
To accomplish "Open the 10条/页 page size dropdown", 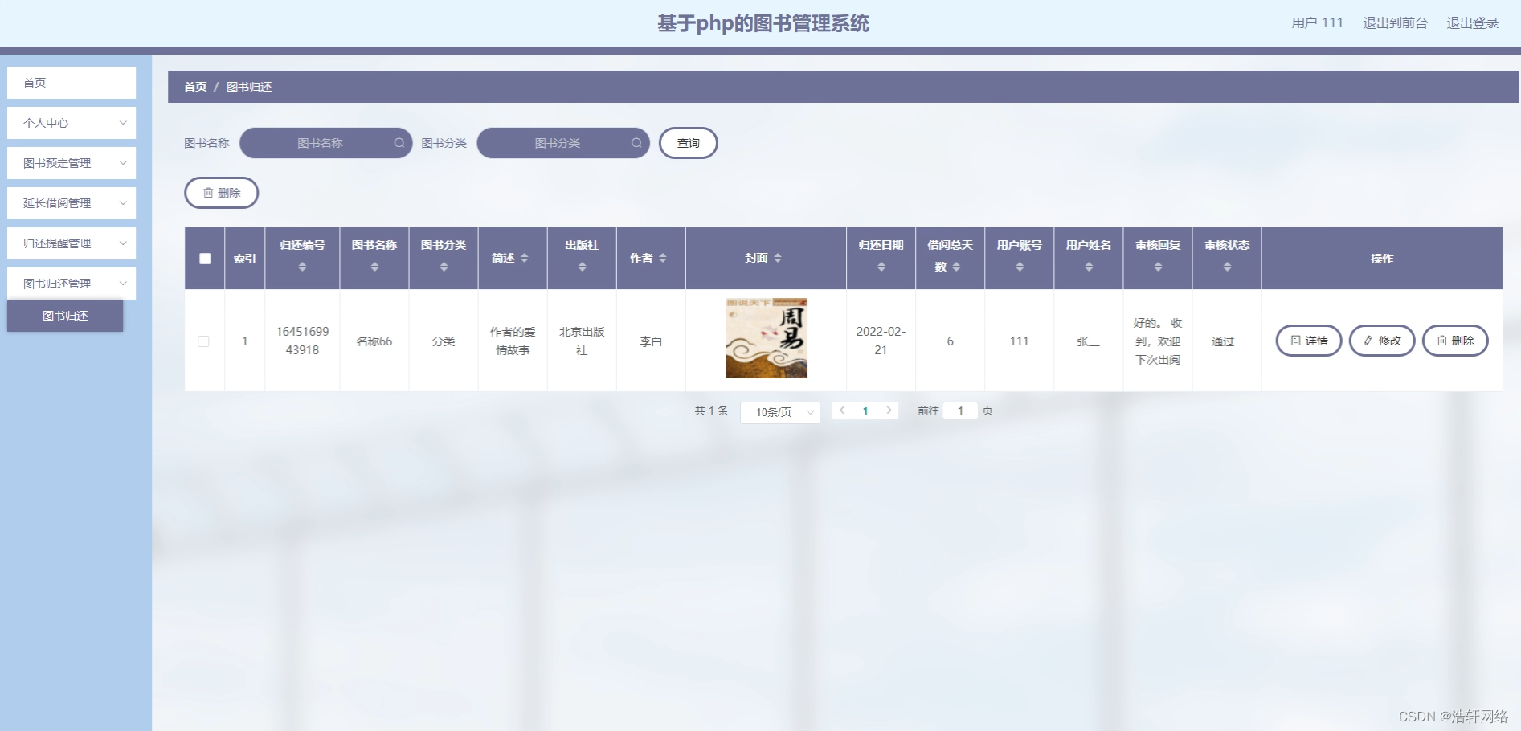I will [x=779, y=412].
